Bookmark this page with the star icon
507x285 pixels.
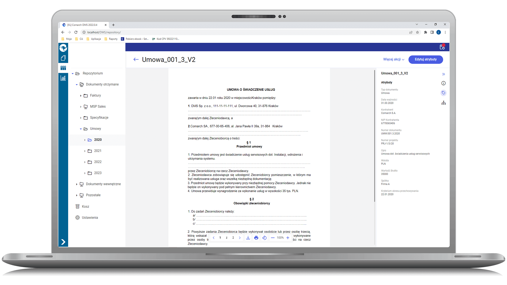coord(417,32)
